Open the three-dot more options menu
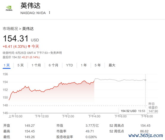The width and height of the screenshot is (165, 140). tap(49, 13)
